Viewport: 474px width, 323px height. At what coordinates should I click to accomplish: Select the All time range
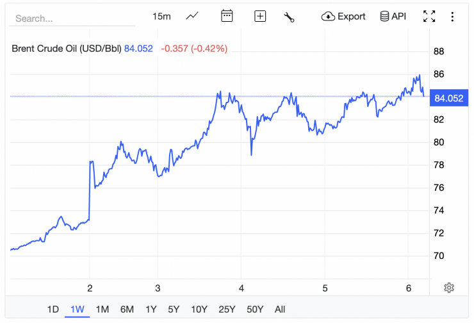(280, 310)
